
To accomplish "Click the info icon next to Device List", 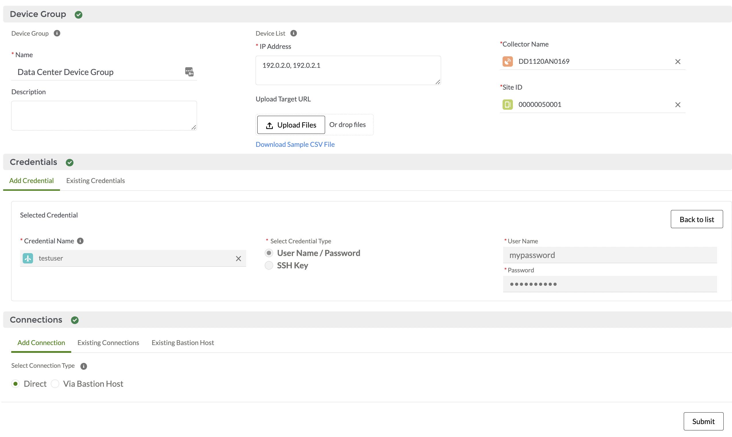I will coord(293,33).
